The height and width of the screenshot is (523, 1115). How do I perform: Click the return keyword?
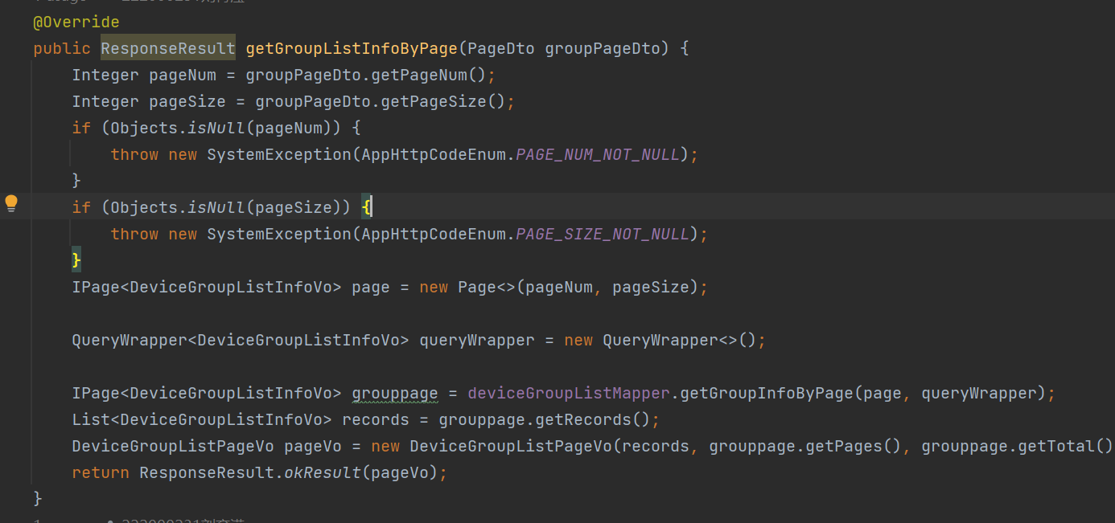[x=101, y=473]
